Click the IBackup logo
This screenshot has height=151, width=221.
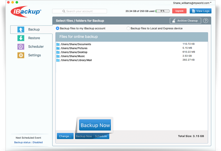point(26,12)
